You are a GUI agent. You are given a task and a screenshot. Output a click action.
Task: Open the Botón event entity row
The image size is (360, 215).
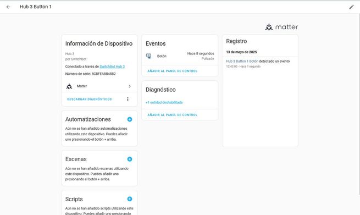pos(180,56)
